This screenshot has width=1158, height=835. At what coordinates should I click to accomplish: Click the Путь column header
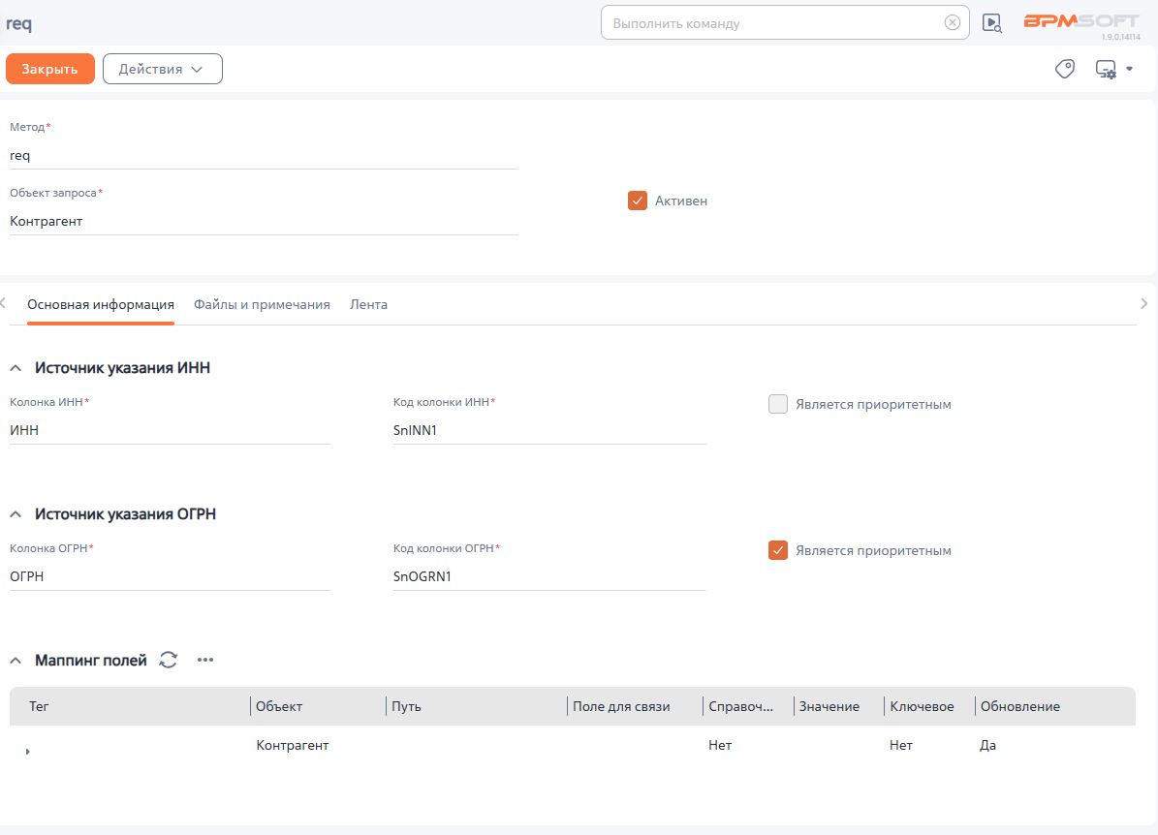[x=406, y=706]
